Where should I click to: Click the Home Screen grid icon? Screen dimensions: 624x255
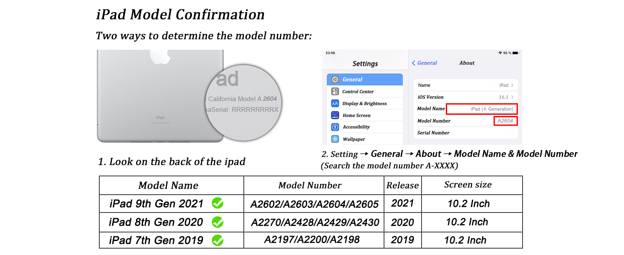[335, 115]
